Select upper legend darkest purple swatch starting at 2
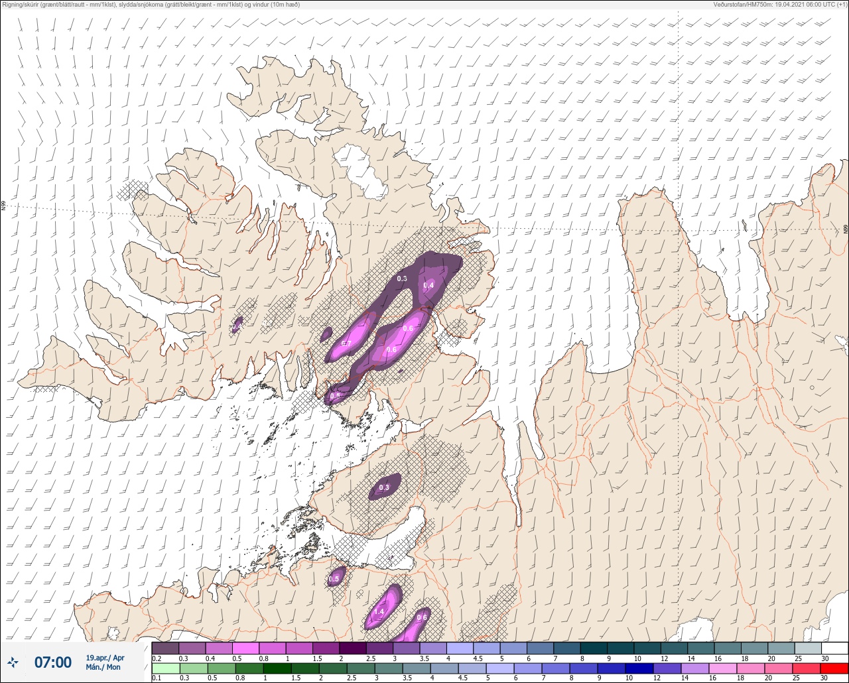Image resolution: width=849 pixels, height=683 pixels. click(353, 648)
